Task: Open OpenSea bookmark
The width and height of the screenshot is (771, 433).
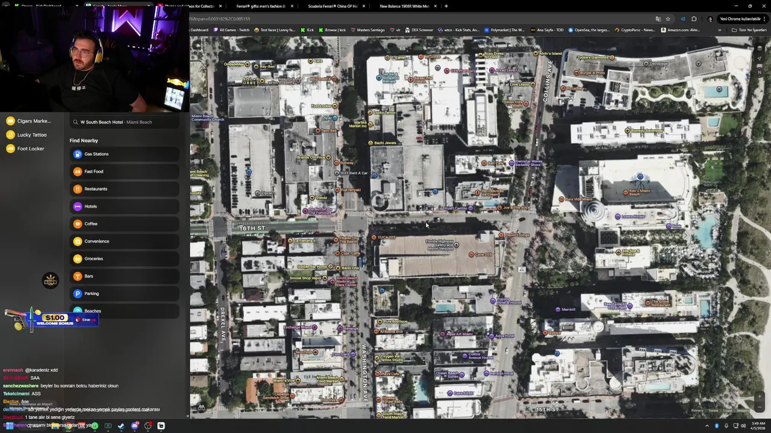Action: 589,30
